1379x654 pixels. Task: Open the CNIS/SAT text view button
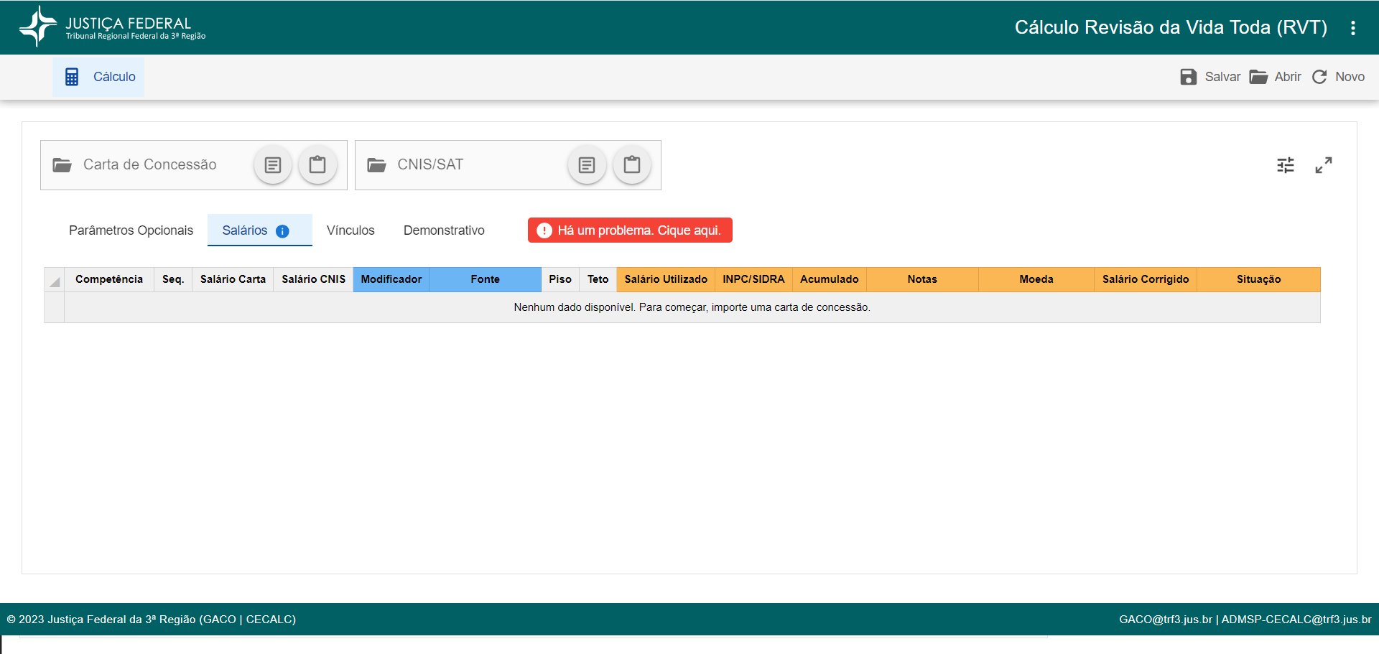click(587, 165)
